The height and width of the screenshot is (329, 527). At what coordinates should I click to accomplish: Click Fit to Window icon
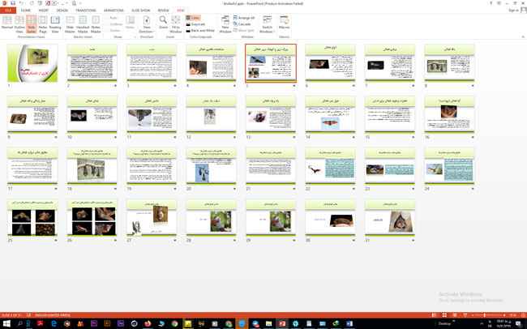click(176, 22)
